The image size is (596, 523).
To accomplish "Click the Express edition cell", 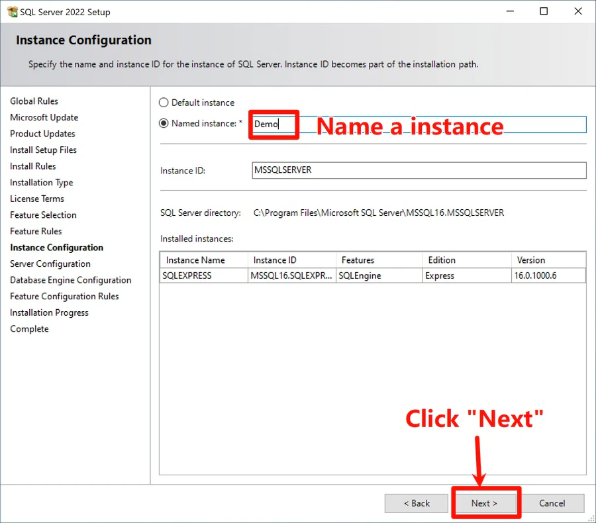I will tap(467, 275).
